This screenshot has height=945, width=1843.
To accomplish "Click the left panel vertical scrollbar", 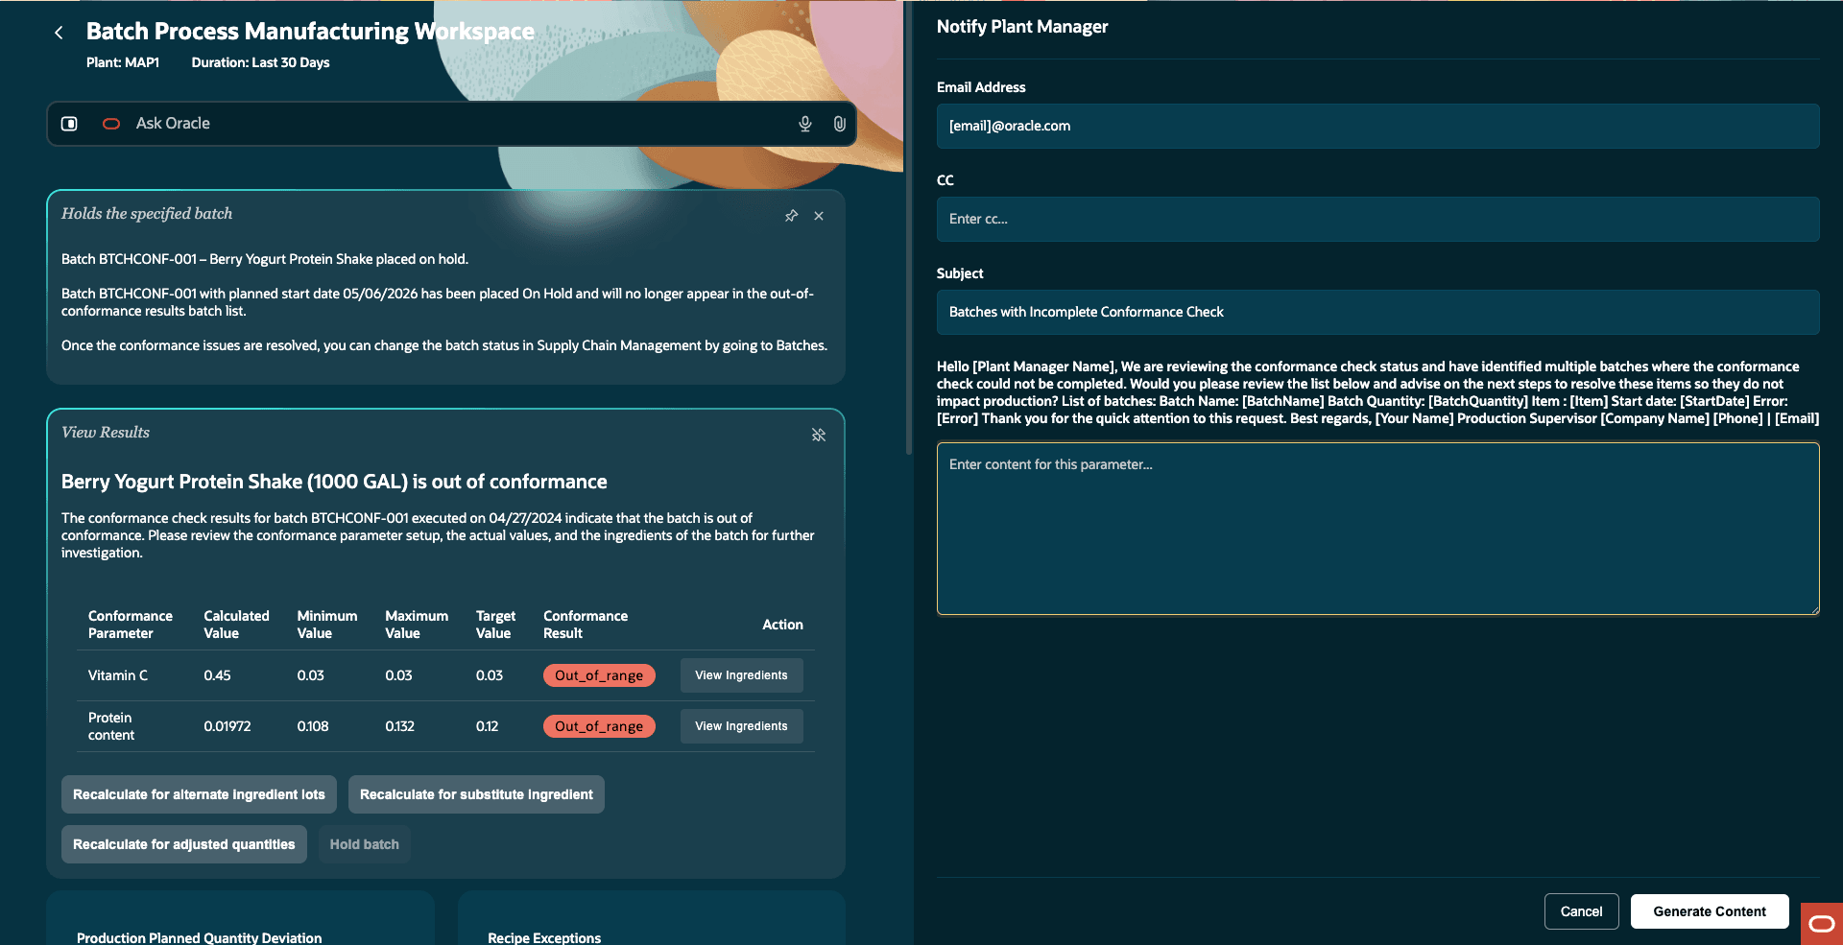I will pos(908,227).
